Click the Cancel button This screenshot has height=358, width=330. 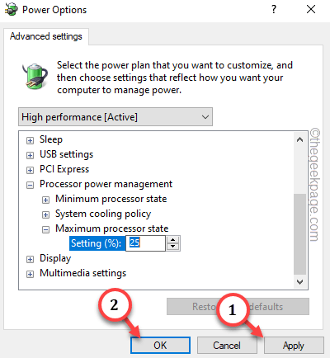tap(227, 346)
